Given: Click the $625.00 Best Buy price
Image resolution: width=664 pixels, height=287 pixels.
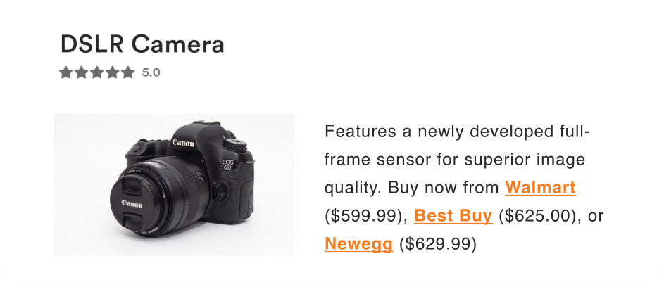Looking at the screenshot, I should (534, 216).
